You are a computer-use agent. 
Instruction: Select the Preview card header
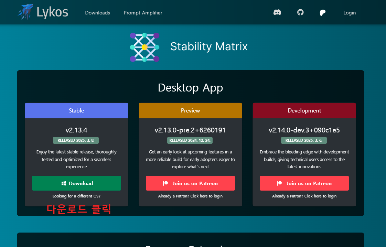[190, 110]
